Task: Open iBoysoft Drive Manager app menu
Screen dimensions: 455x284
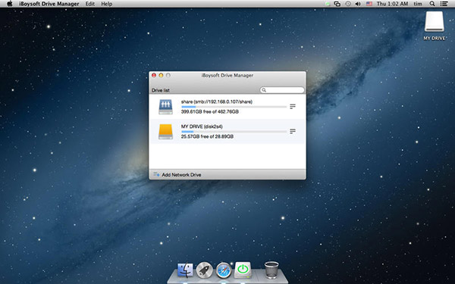Action: [49, 4]
